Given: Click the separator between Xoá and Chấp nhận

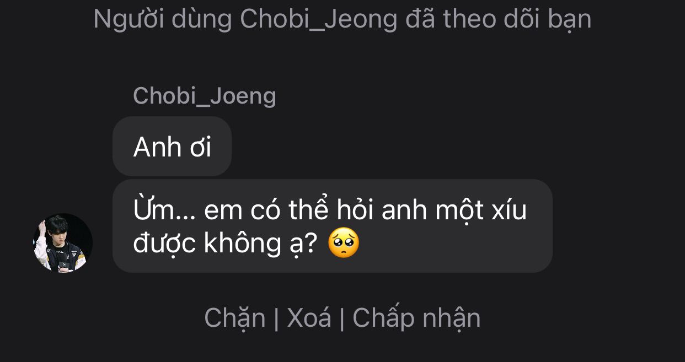Looking at the screenshot, I should (342, 318).
